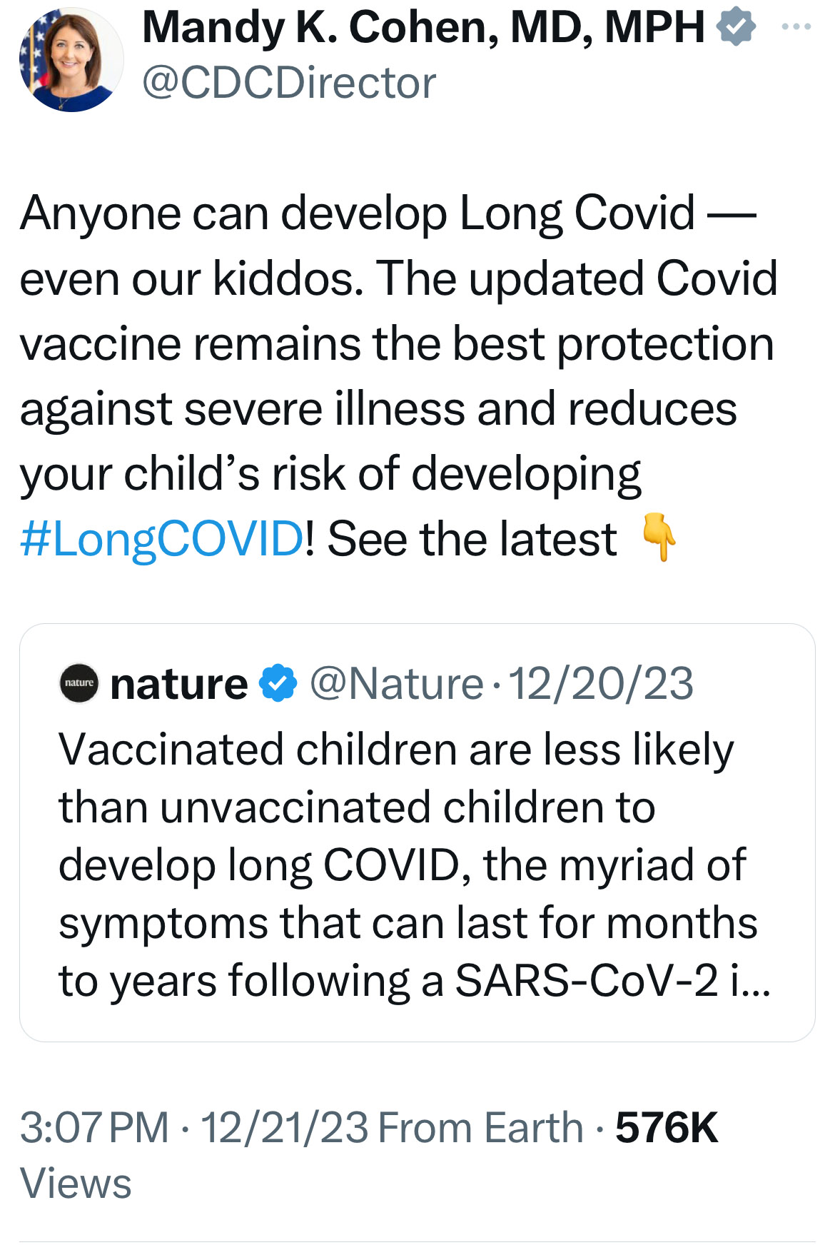
Task: Click the Mandy K. Cohen, MD, MPH name
Action: [x=423, y=28]
